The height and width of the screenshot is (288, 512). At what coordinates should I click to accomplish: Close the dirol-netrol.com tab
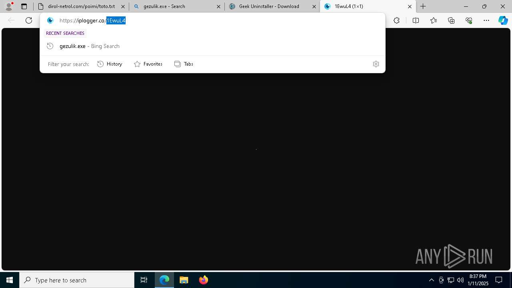[x=123, y=6]
